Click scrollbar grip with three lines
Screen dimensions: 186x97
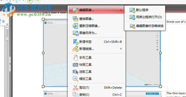point(7,38)
